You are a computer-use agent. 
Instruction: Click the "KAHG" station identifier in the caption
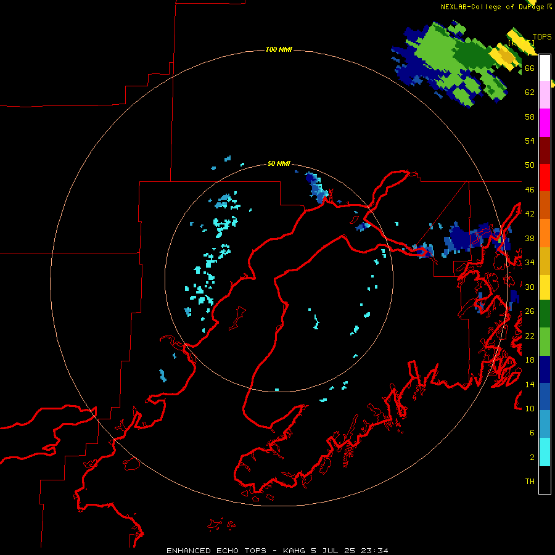[x=295, y=551]
